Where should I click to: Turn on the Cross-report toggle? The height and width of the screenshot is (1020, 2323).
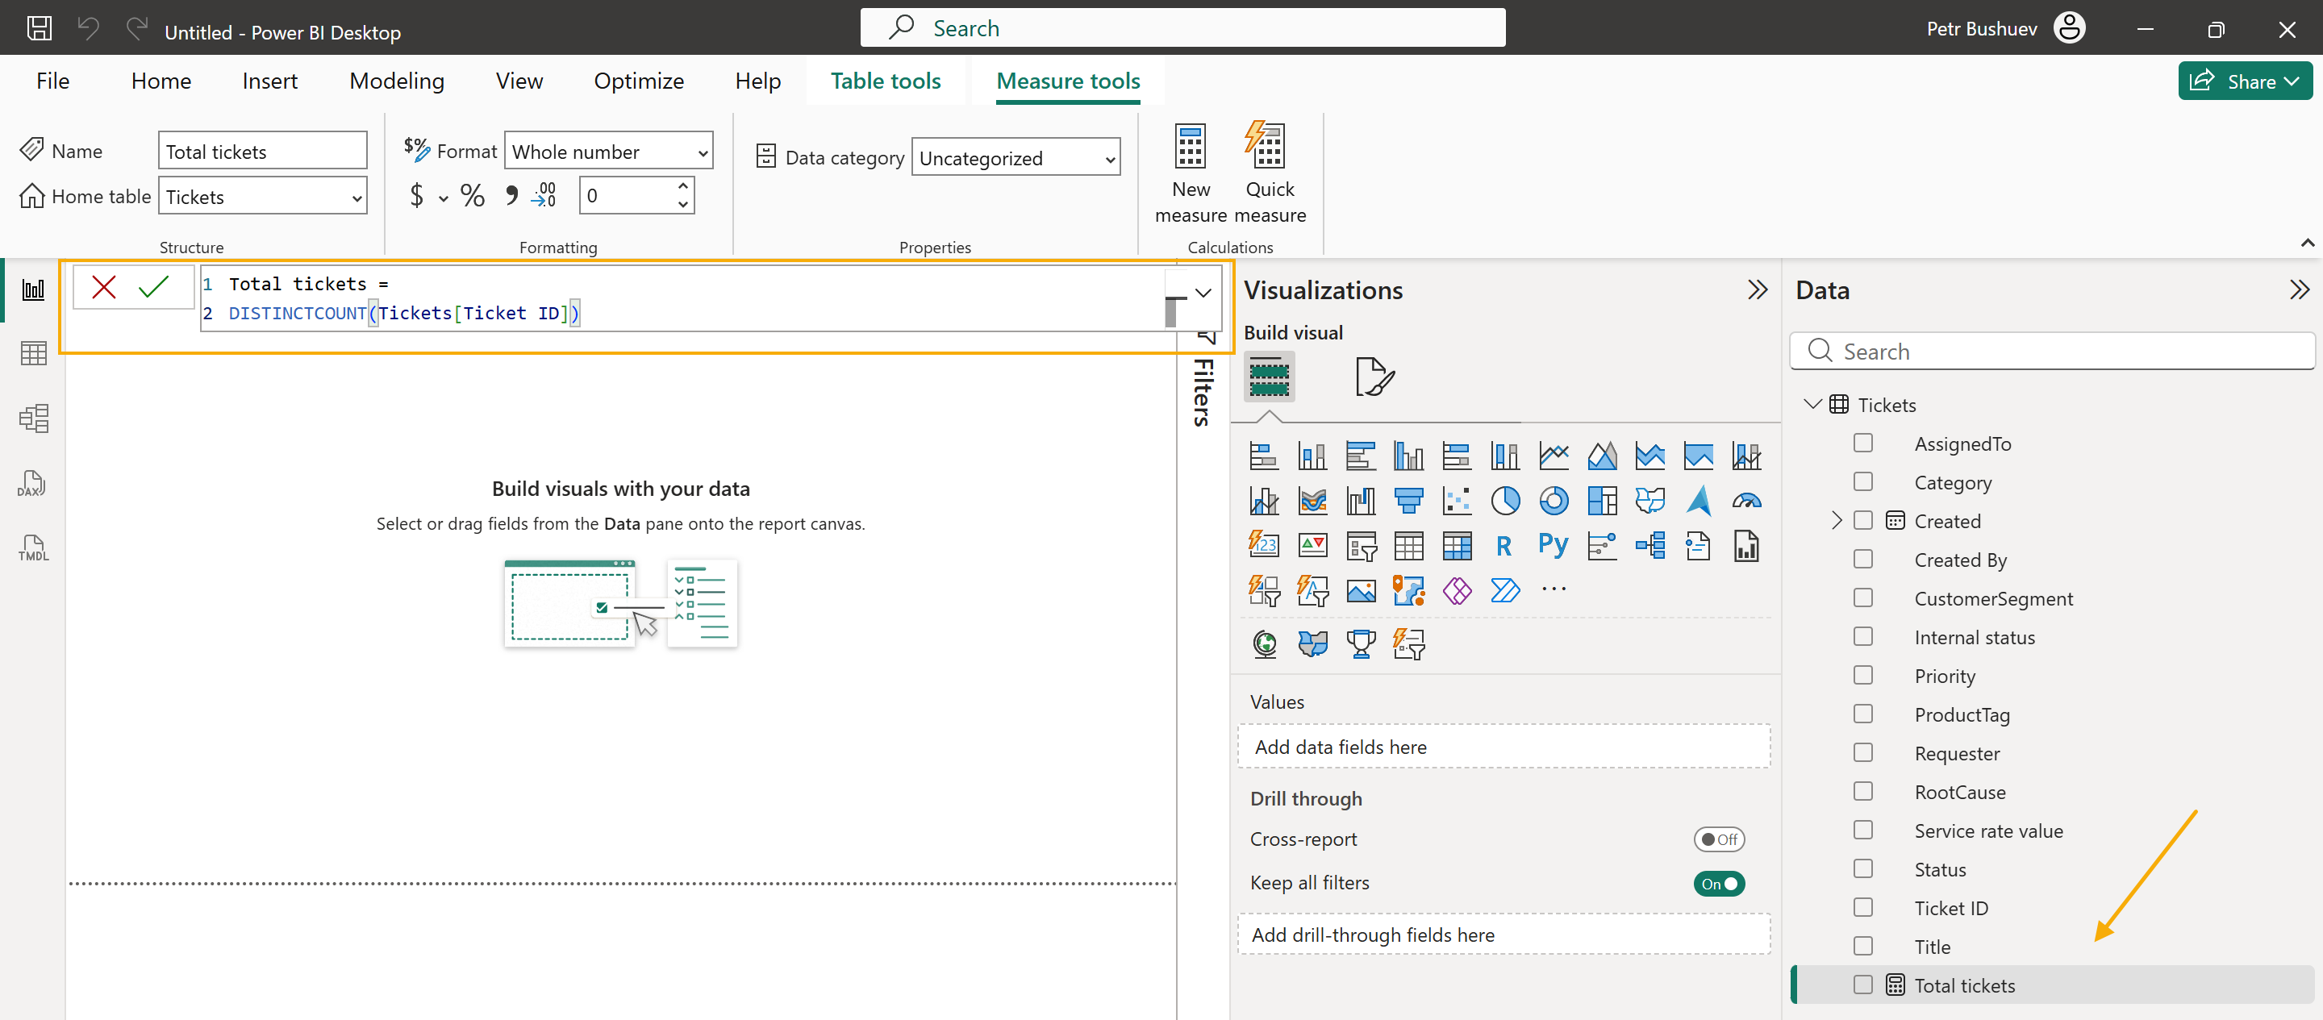click(1718, 839)
